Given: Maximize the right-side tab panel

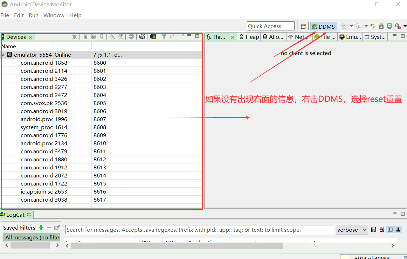Looking at the screenshot, I should pyautogui.click(x=403, y=36).
